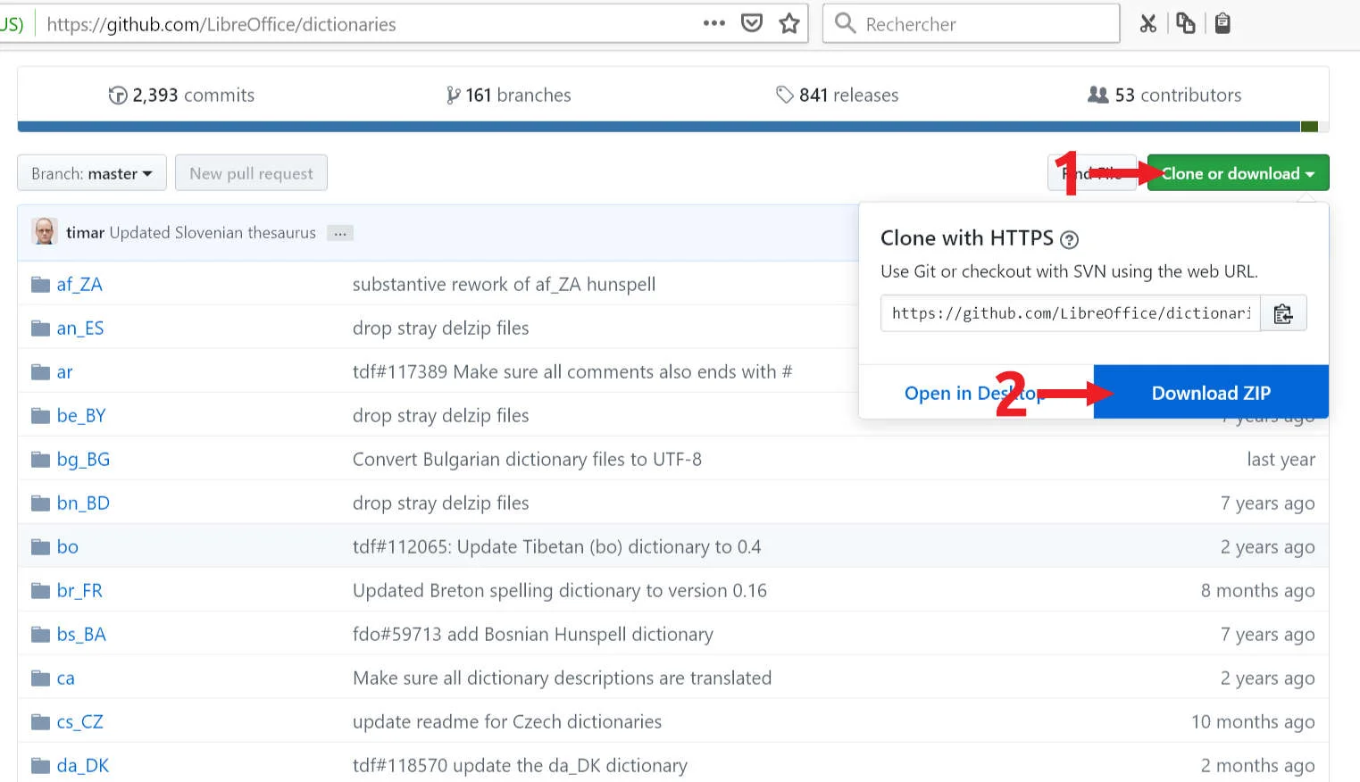Open 'Convert Bulgarian dictionary files to UTF-8' commit
The image size is (1360, 782).
tap(527, 460)
